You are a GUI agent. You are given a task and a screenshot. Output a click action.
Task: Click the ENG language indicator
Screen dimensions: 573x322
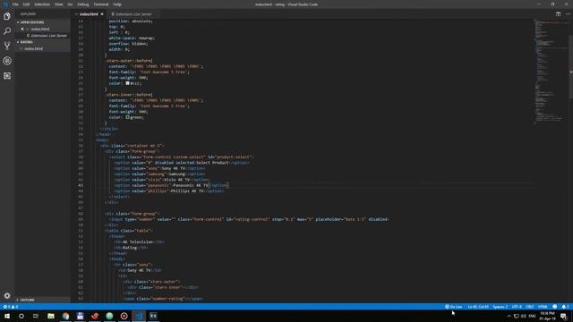tap(532, 316)
